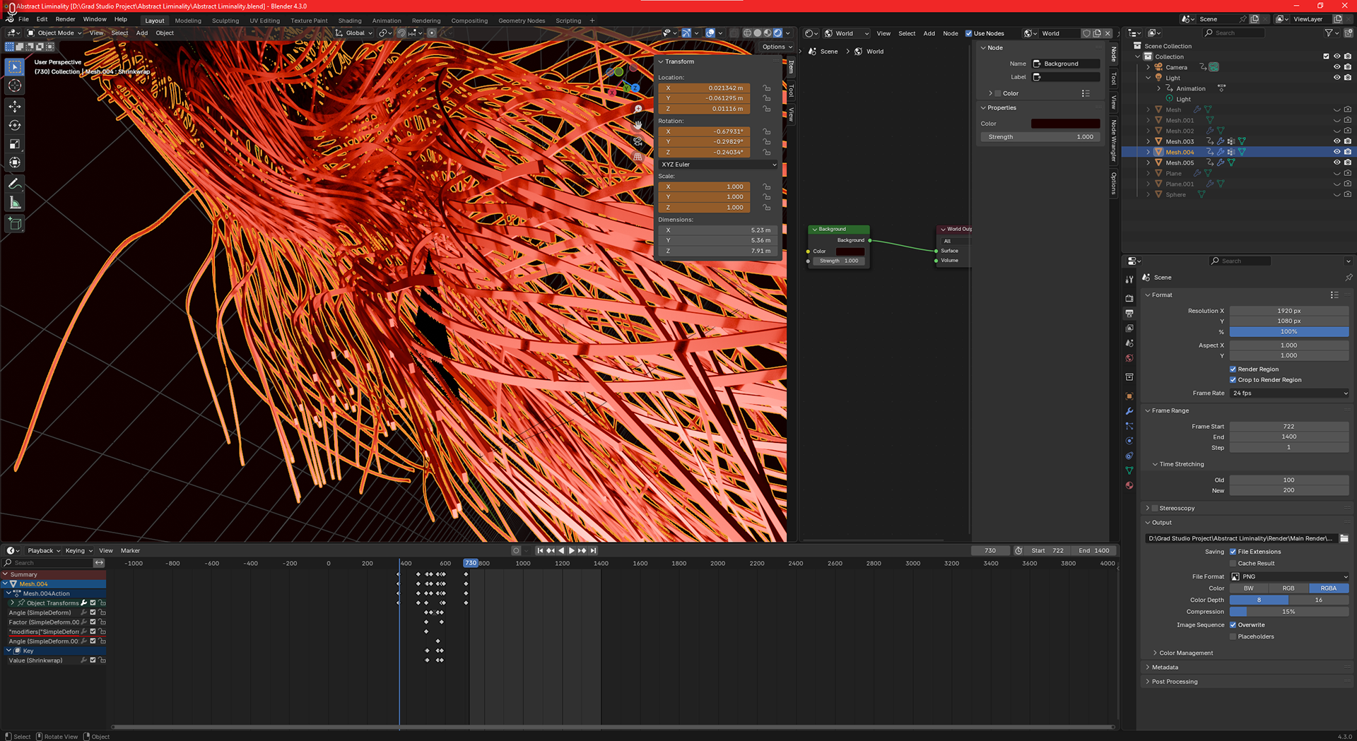Open the XYZ Euler rotation mode dropdown

[x=717, y=165]
